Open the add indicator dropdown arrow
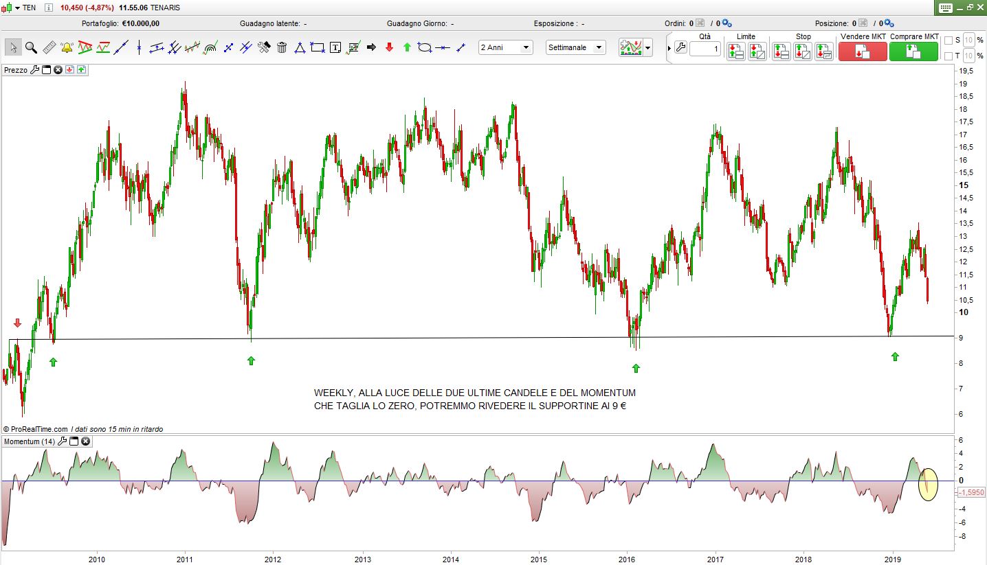 (x=648, y=48)
